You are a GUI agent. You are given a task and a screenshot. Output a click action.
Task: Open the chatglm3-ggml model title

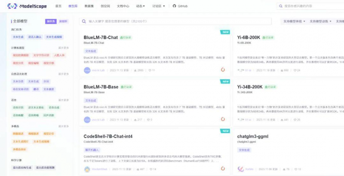(x=253, y=137)
